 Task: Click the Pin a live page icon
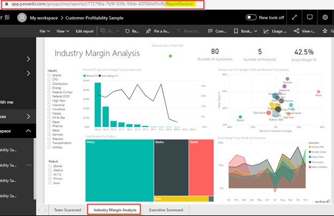click(x=148, y=31)
